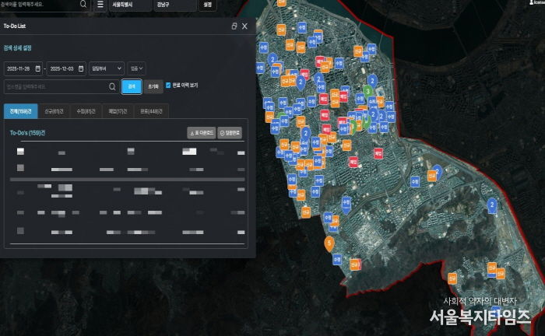545x336 pixels.
Task: Click the magnifier icon in top search bar
Action: (x=83, y=5)
